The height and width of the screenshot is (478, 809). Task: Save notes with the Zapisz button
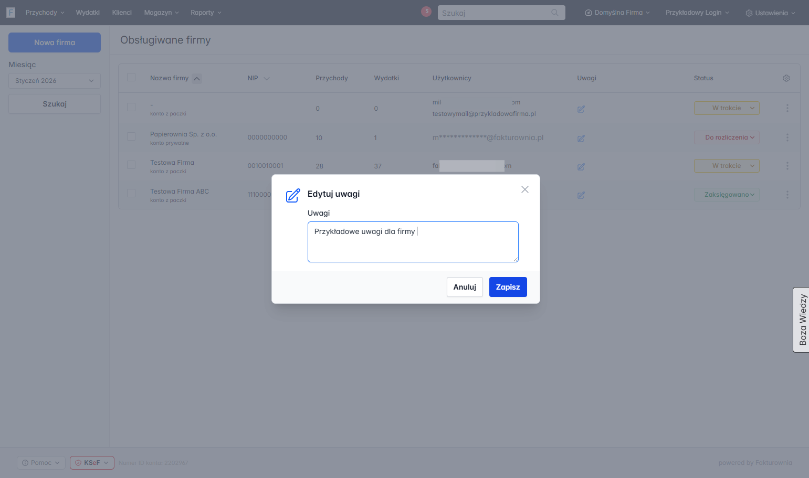point(508,287)
